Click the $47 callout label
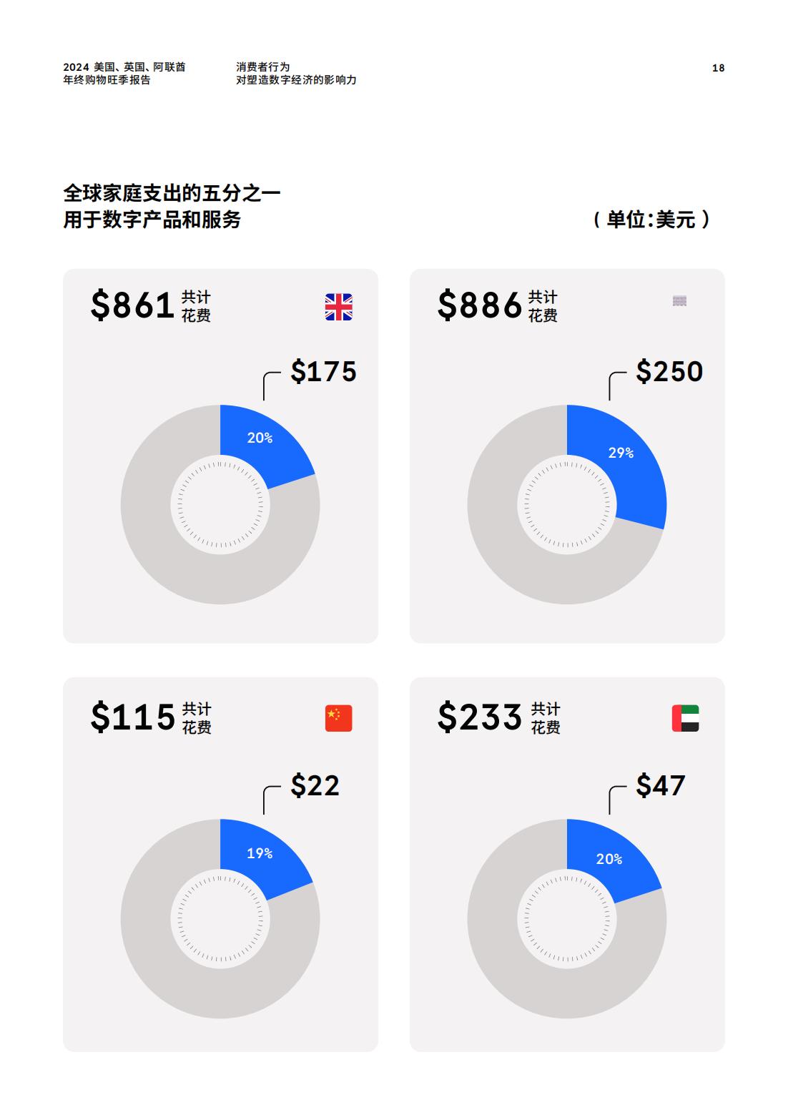 pos(661,786)
